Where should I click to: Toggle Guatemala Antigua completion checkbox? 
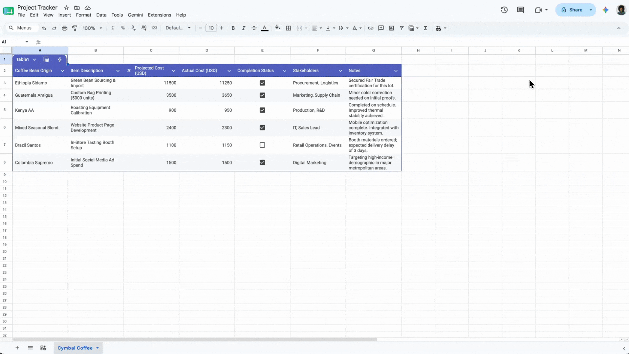click(262, 95)
